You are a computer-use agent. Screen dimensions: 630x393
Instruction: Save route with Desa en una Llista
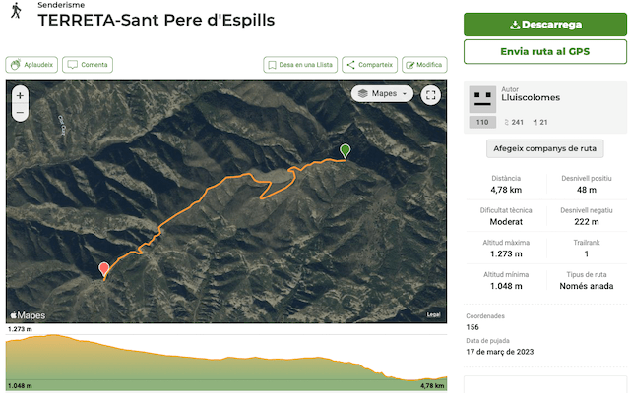(x=300, y=65)
